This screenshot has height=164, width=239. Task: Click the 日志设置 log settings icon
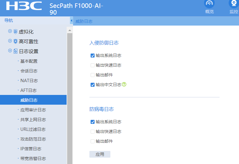(16, 51)
